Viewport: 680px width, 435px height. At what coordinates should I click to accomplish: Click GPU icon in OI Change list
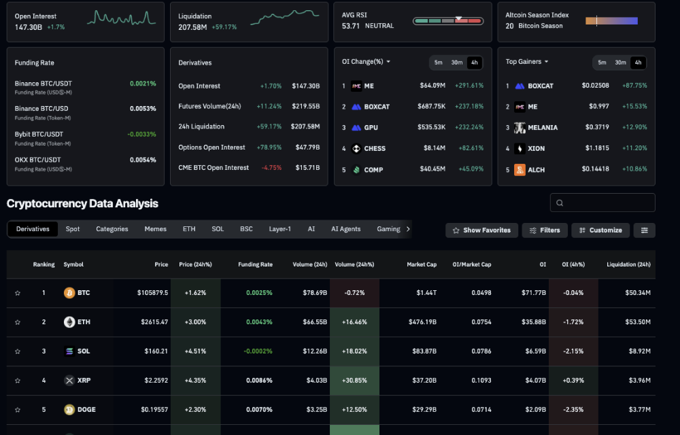click(356, 127)
